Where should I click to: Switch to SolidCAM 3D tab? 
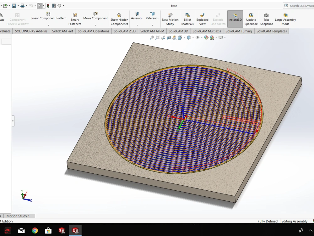(x=178, y=31)
